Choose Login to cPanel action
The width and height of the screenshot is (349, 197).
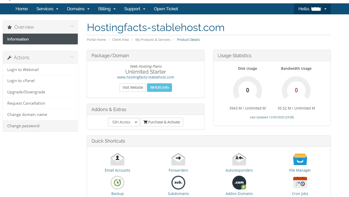click(40, 81)
